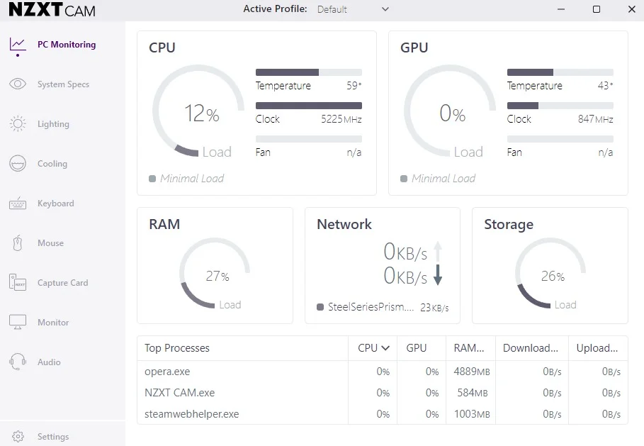Click the PC Monitoring graph icon
The width and height of the screenshot is (644, 446).
18,45
